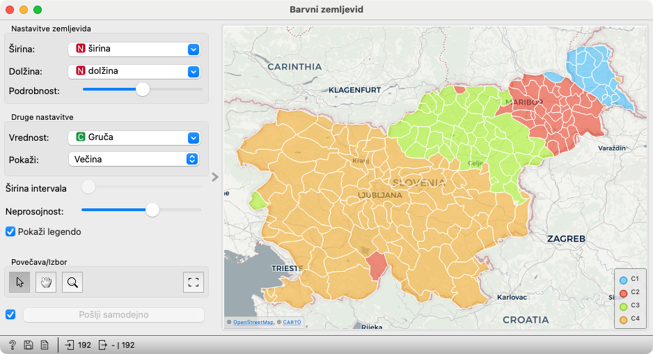Viewport: 653px width, 354px height.
Task: Select the arrow selection tool
Action: tap(19, 282)
